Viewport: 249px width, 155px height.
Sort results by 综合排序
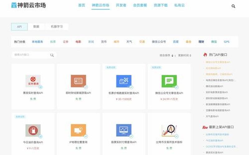pyautogui.click(x=166, y=55)
